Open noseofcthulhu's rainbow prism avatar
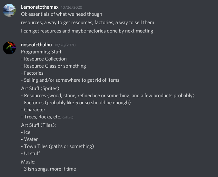This screenshot has height=177, width=218. [9, 48]
